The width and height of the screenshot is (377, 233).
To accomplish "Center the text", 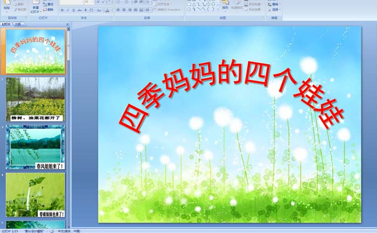I will [124, 10].
